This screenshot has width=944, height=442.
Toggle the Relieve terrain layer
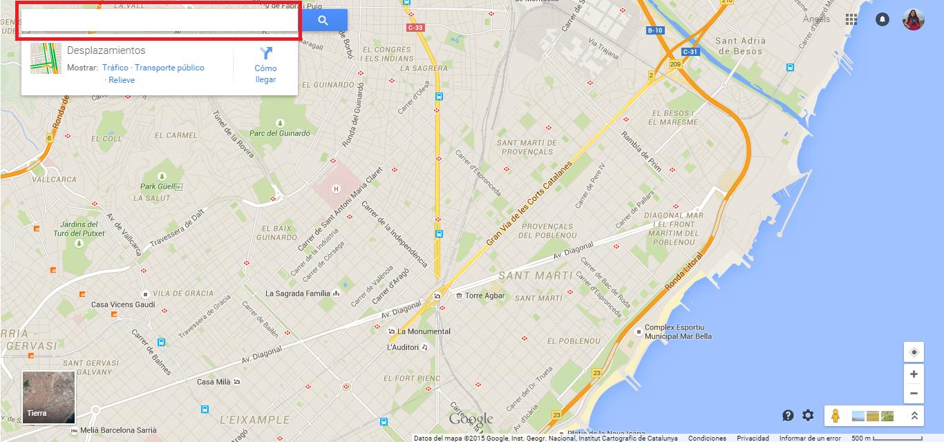122,80
